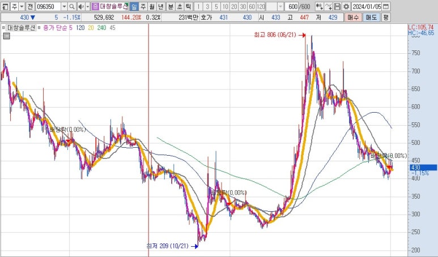Choose the 20 interval button
Image resolution: width=438 pixels, height=257 pixels.
[234, 6]
